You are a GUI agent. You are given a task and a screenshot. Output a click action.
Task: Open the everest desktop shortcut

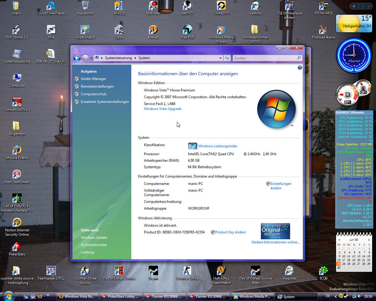[153, 32]
